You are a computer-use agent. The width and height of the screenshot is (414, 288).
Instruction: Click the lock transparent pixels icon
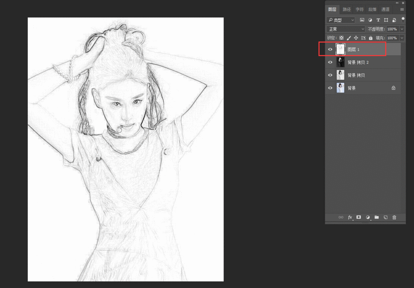[342, 38]
